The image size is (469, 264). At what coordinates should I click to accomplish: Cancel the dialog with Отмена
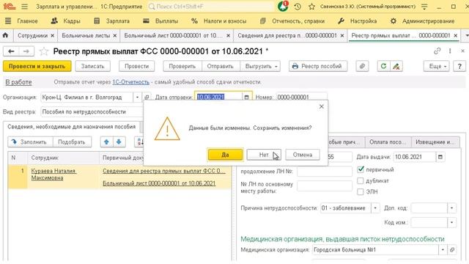[303, 155]
